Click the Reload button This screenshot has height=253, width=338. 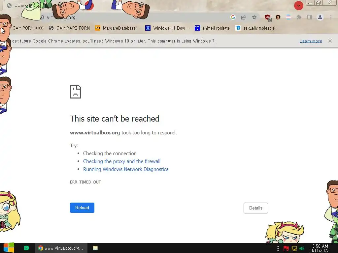pyautogui.click(x=82, y=208)
